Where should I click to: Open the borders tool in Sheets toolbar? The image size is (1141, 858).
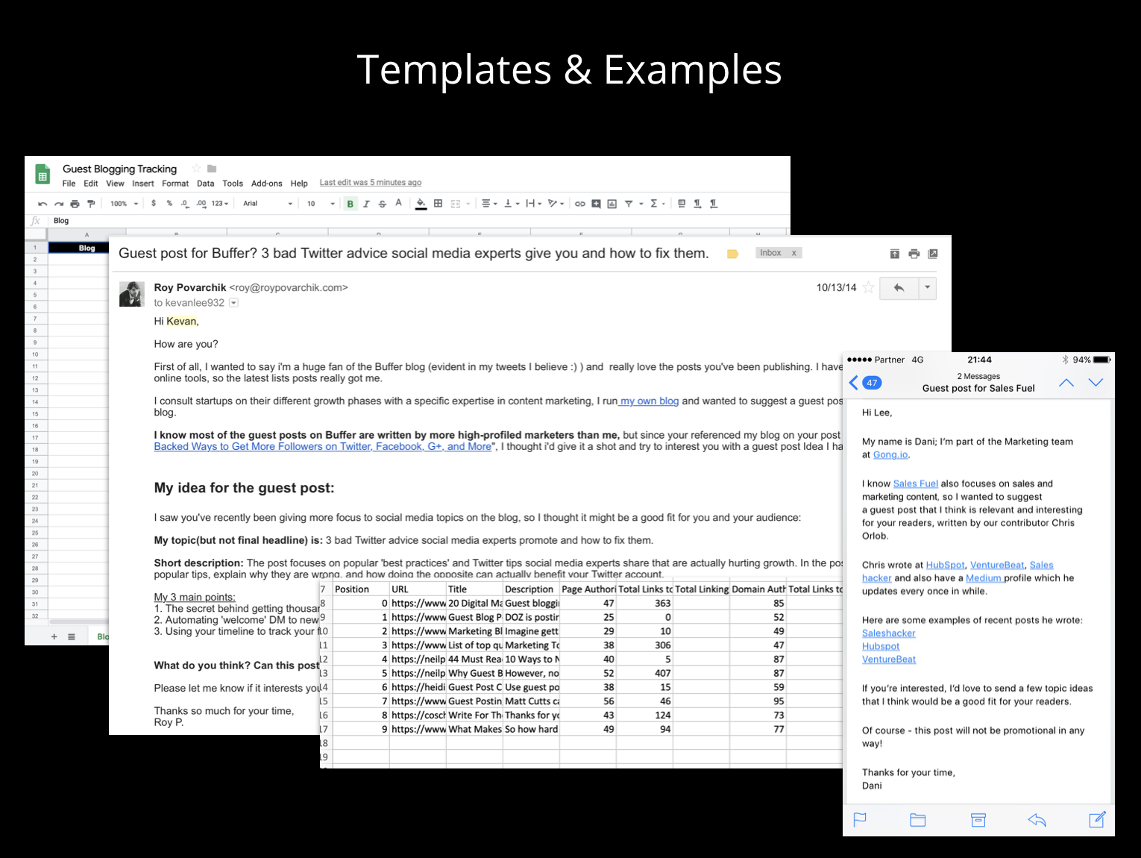tap(439, 203)
